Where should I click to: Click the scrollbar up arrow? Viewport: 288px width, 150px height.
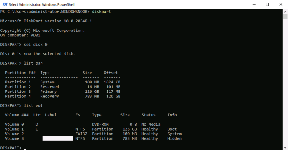coord(285,11)
